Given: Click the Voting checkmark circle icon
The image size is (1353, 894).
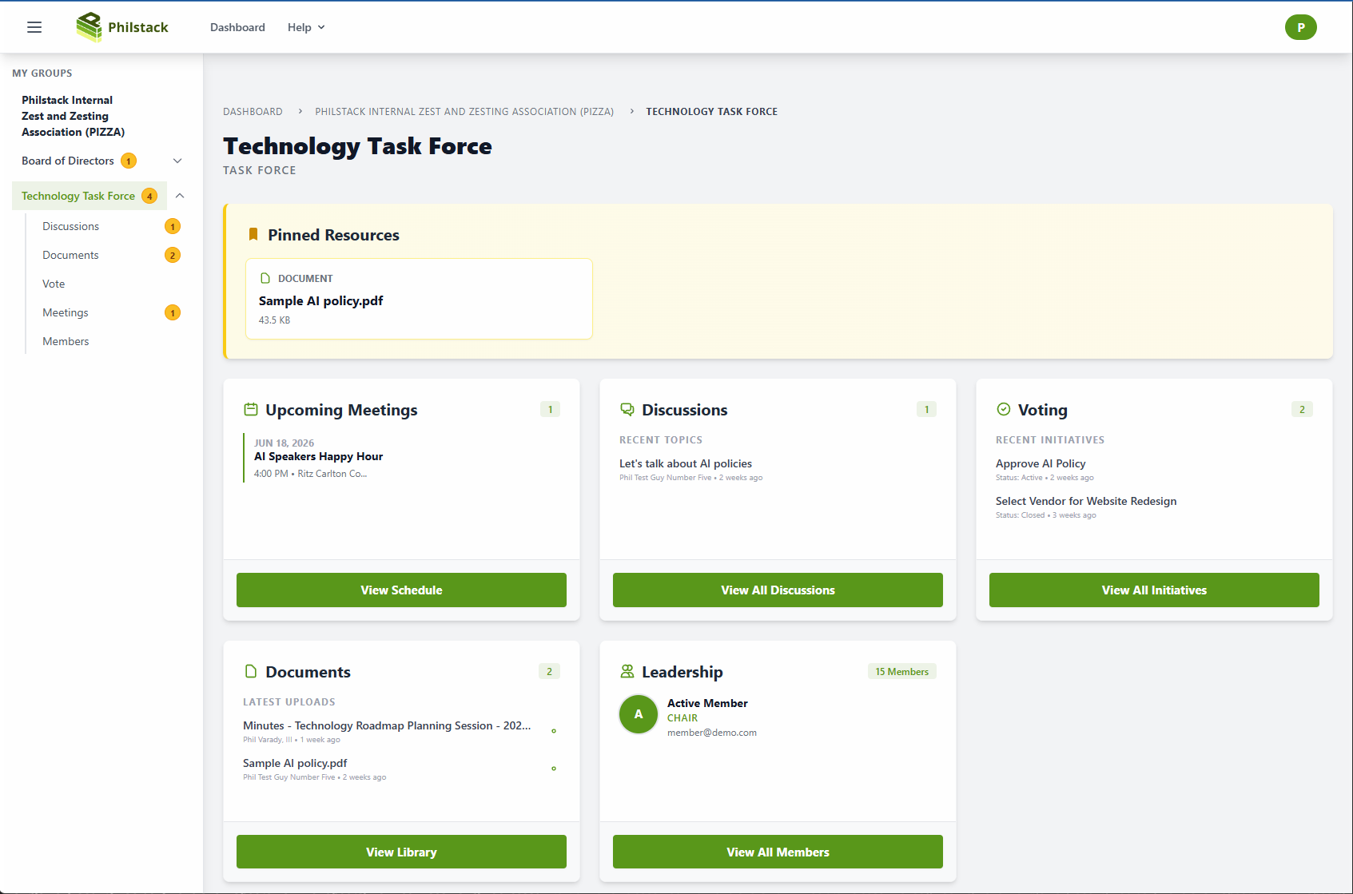Looking at the screenshot, I should (x=1004, y=408).
